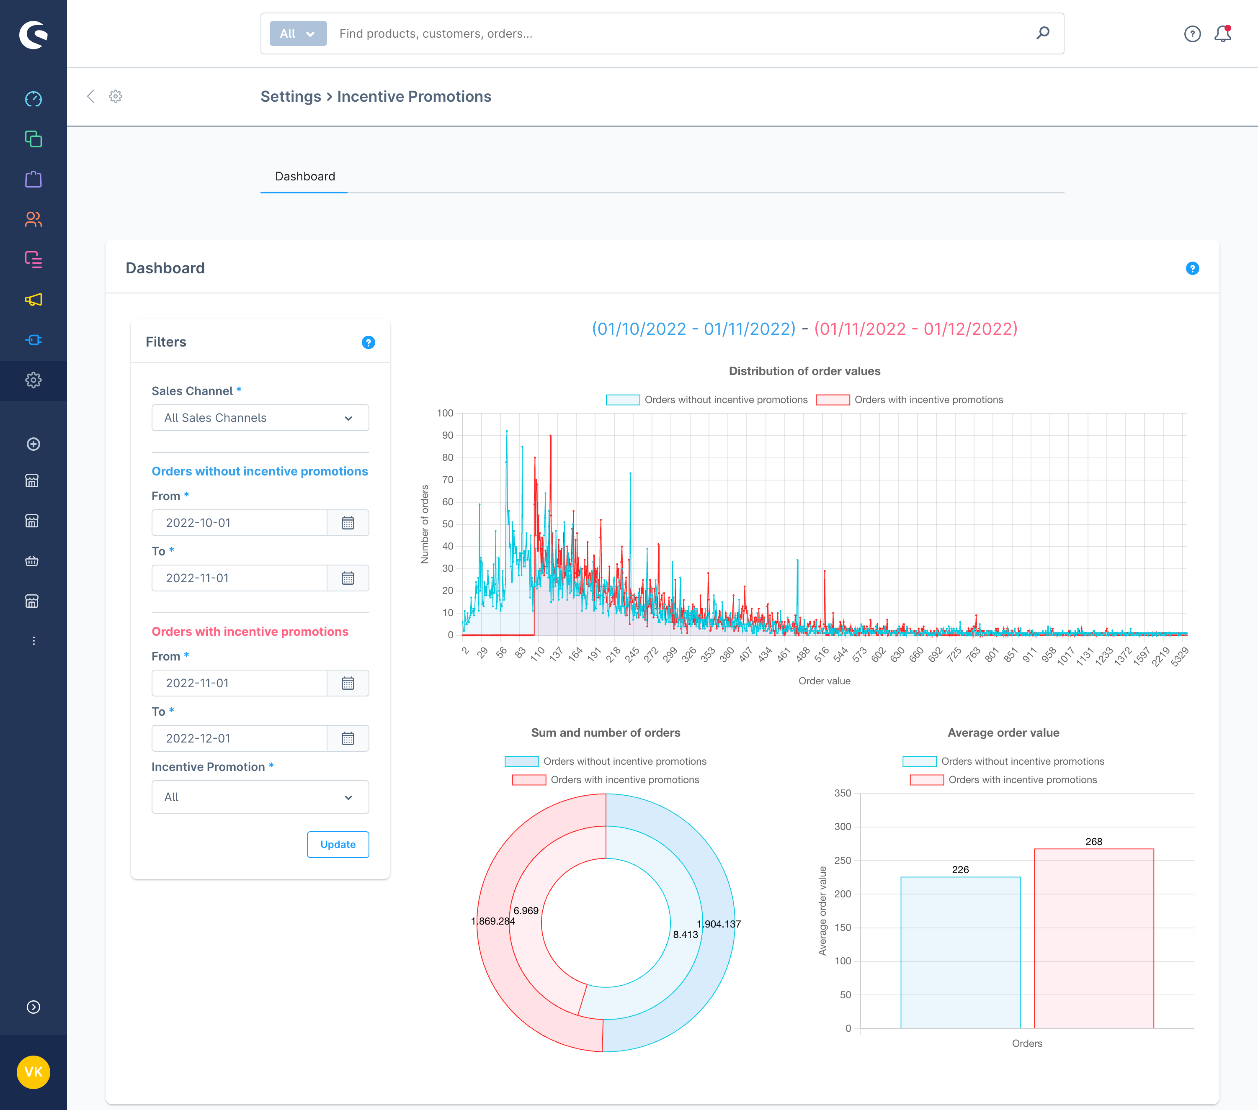This screenshot has width=1258, height=1110.
Task: Expand the sidebar with the arrow circle icon
Action: (33, 1007)
